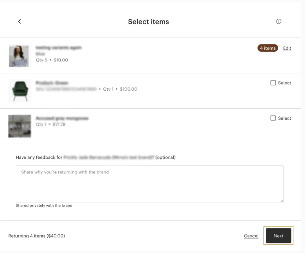This screenshot has height=254, width=305.
Task: Edit the quantity of the first item
Action: [287, 48]
